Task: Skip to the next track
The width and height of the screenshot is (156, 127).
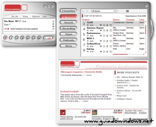Action: coord(34,38)
